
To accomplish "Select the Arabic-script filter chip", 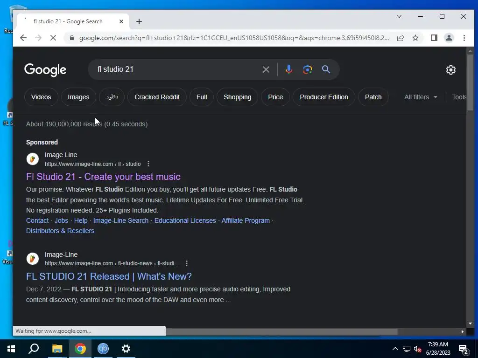I will (x=112, y=97).
